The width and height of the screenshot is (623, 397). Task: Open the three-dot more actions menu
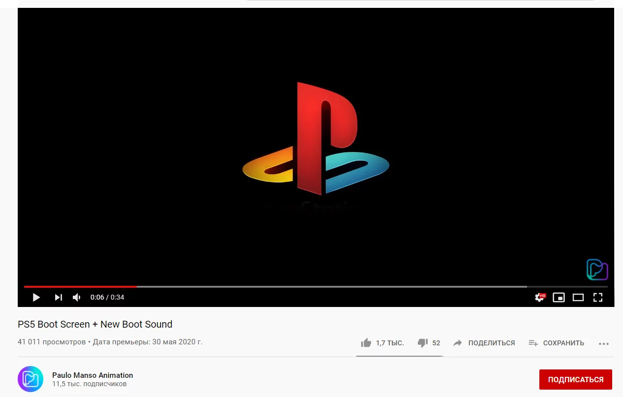604,343
